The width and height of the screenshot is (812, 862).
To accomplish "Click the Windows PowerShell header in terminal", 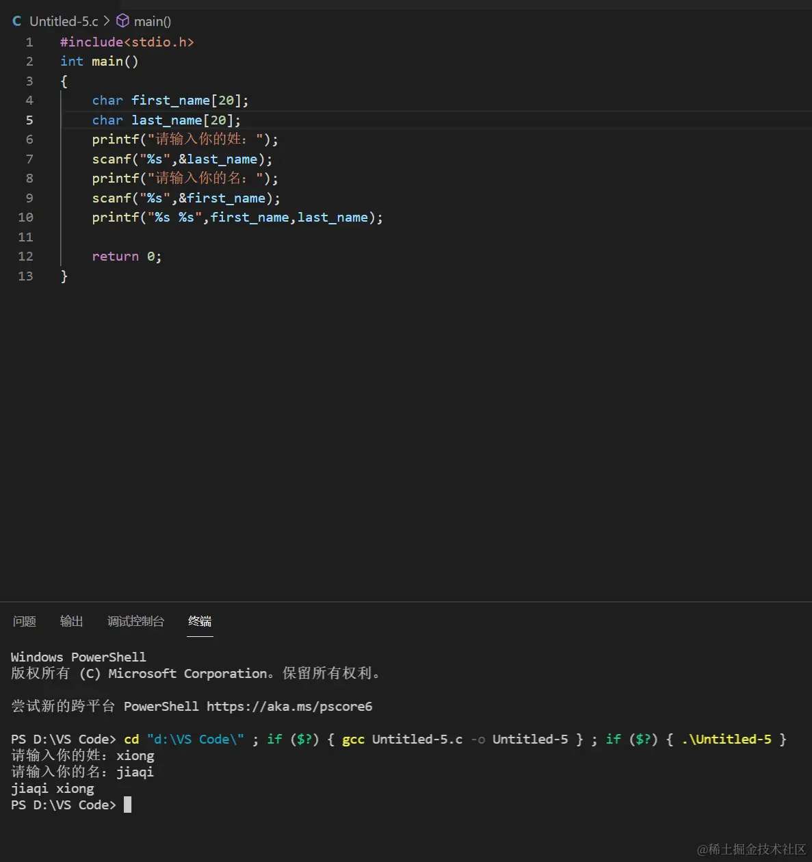I will click(x=79, y=657).
